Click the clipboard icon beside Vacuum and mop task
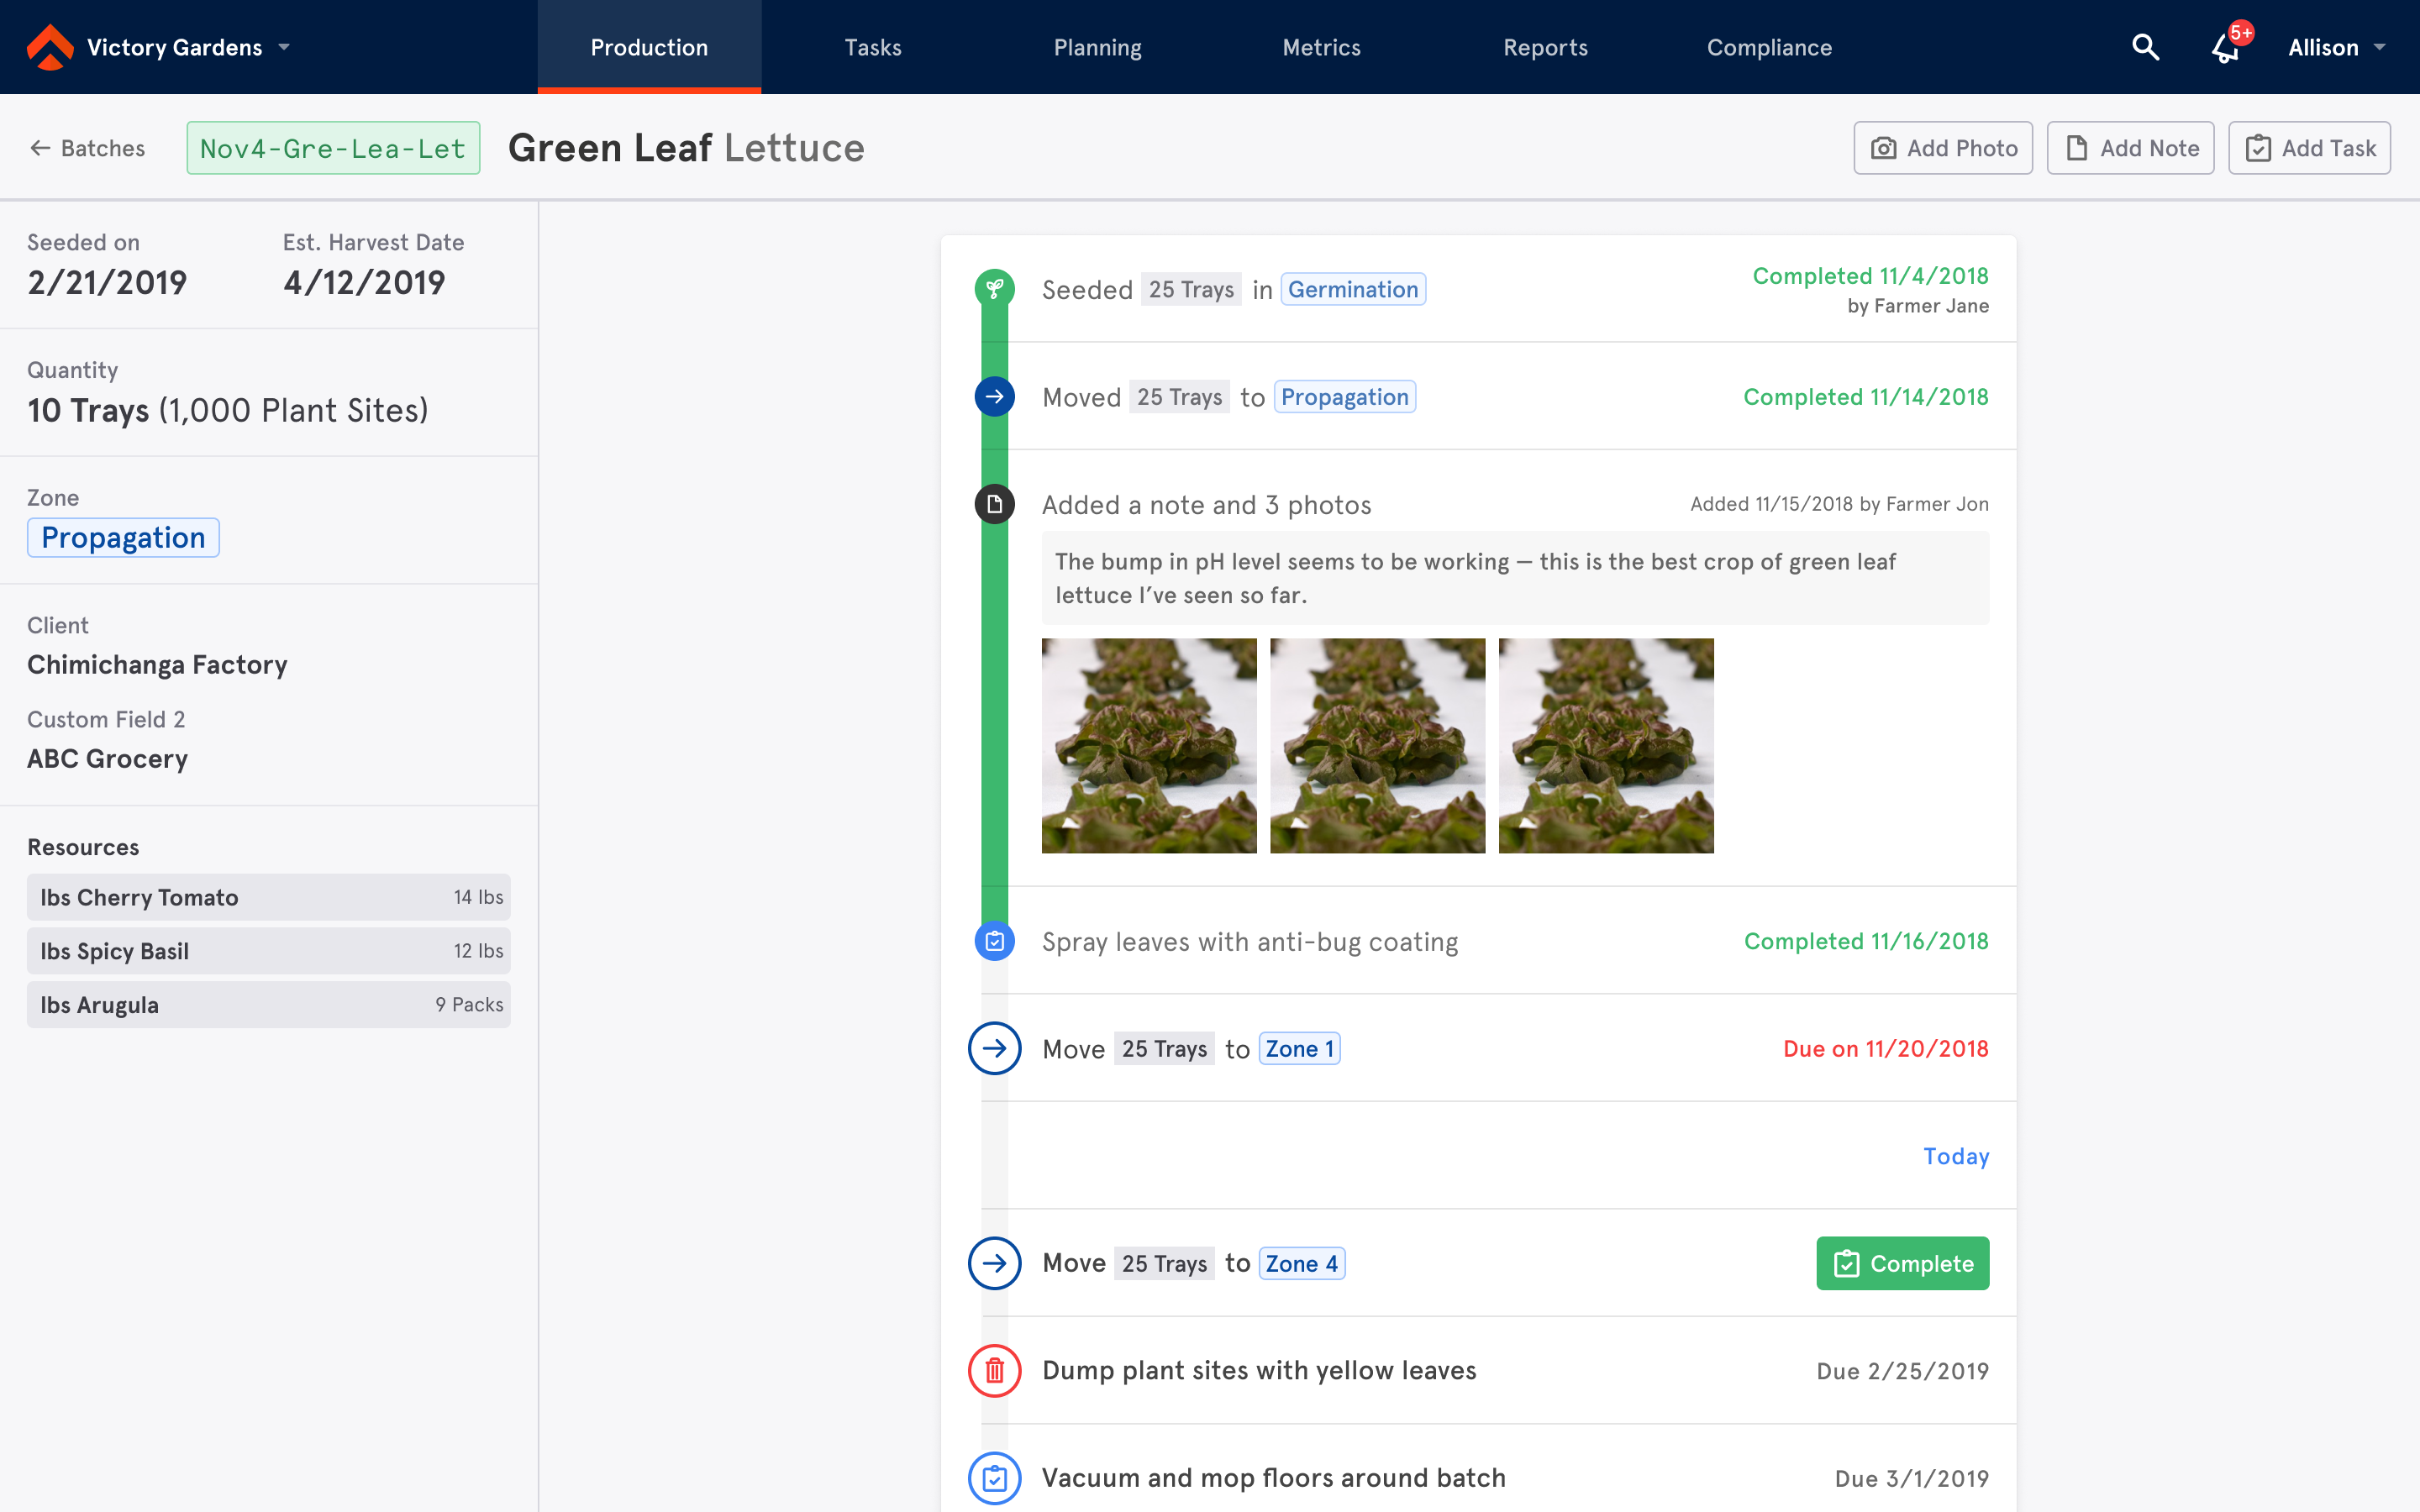The width and height of the screenshot is (2420, 1512). 994,1478
